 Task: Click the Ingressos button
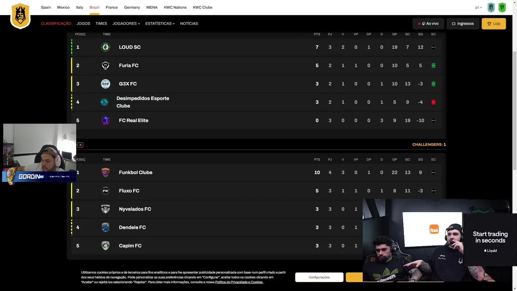[463, 23]
